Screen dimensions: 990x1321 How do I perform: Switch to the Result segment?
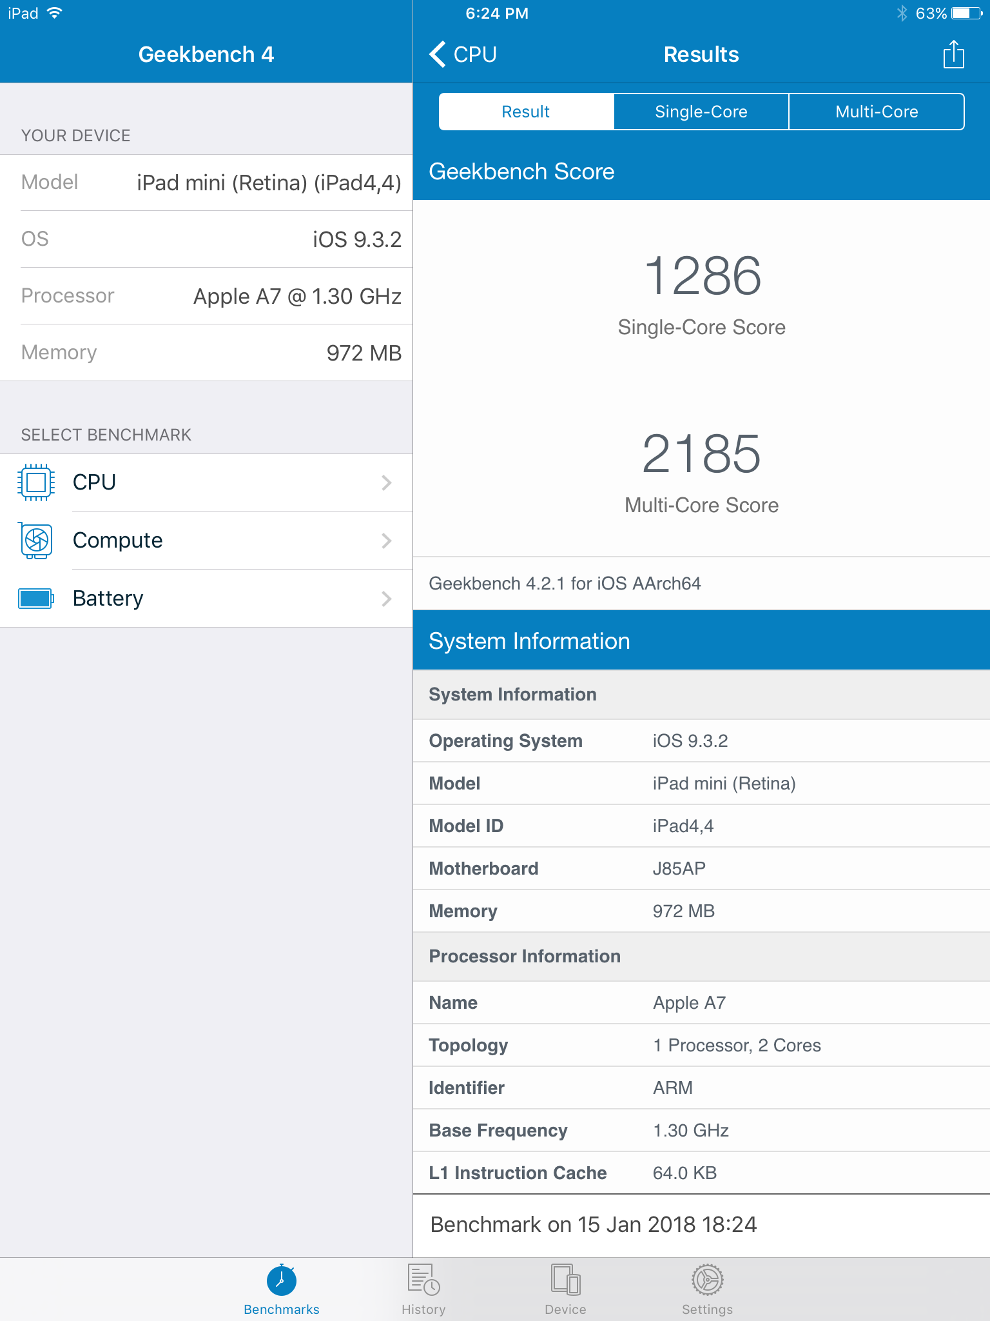(x=526, y=112)
